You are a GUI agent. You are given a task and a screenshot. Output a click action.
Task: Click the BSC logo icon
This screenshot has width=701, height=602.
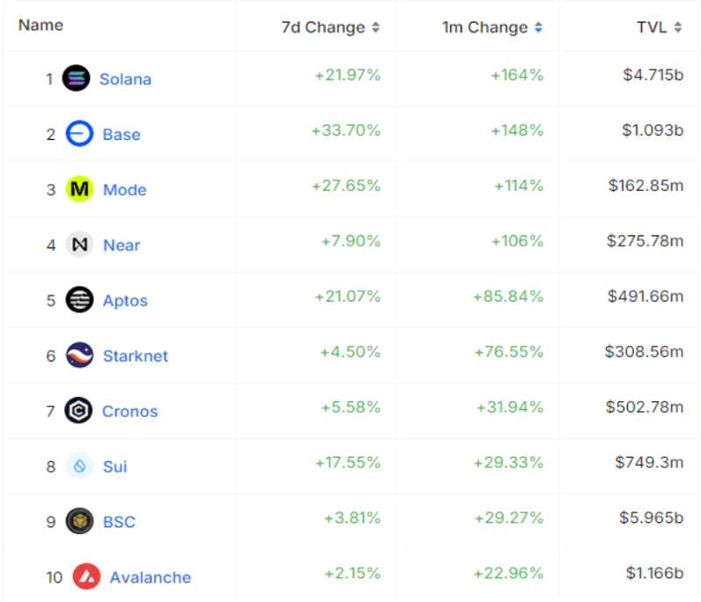79,521
